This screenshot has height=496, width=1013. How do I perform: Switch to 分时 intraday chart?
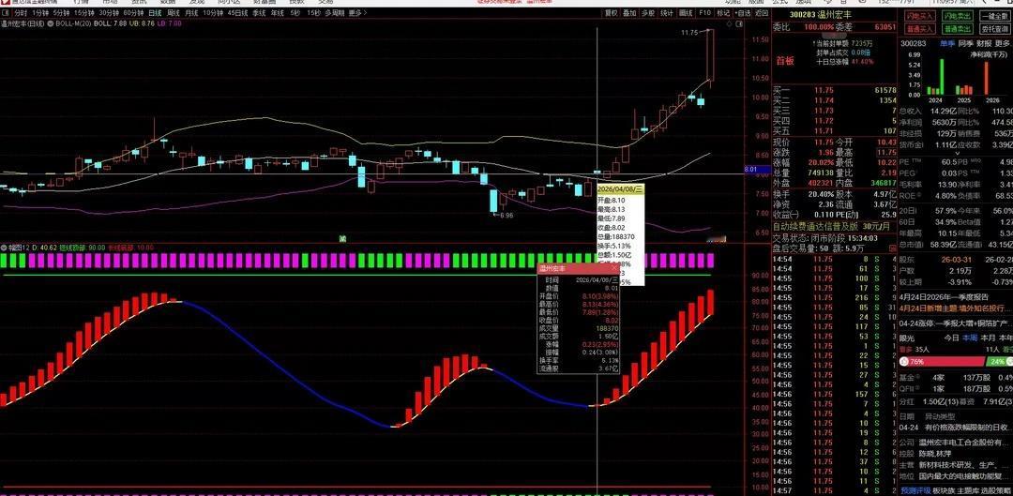tap(22, 12)
